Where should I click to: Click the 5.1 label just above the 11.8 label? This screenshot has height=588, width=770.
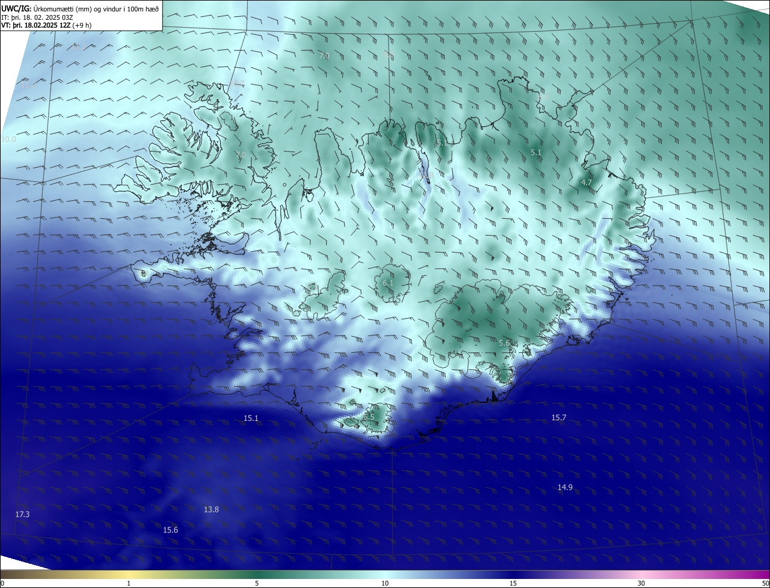pyautogui.click(x=442, y=143)
